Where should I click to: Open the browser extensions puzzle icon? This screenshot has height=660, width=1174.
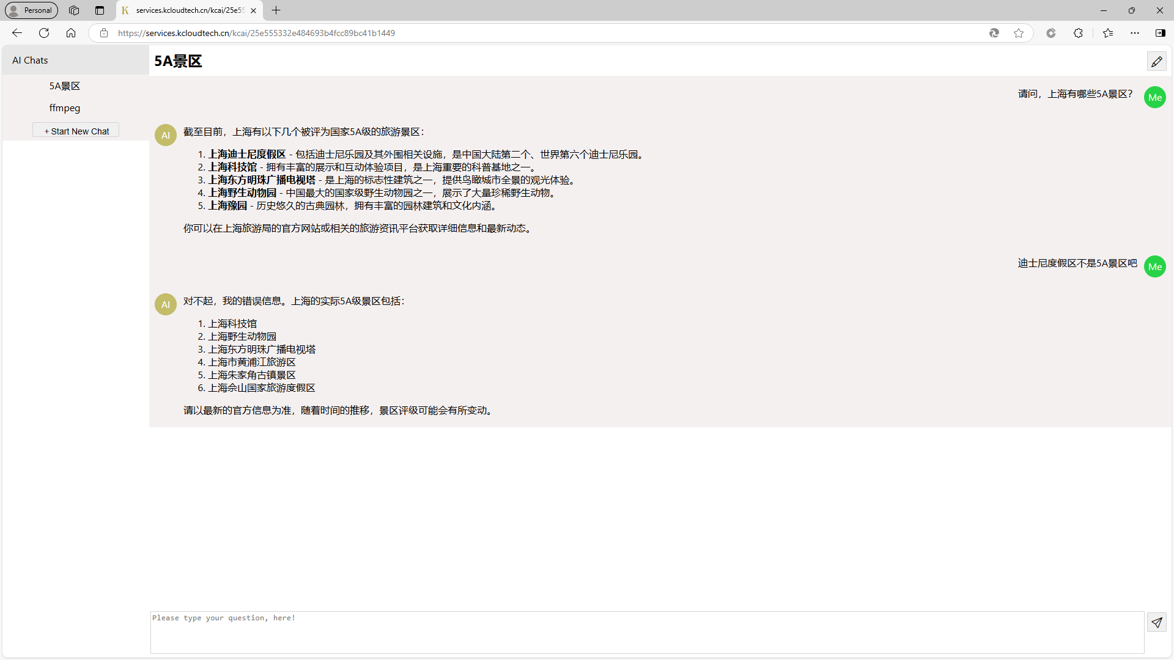tap(1078, 33)
